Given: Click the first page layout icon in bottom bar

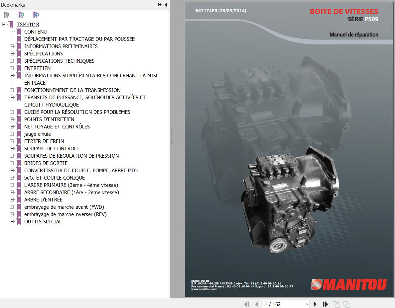Looking at the screenshot, I should point(336,304).
